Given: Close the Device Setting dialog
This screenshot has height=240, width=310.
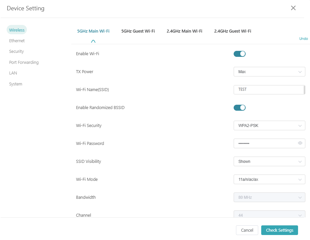Looking at the screenshot, I should pos(293,8).
